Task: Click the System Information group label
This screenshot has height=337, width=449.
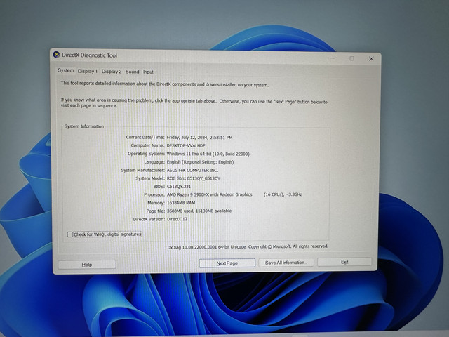Action: 84,126
